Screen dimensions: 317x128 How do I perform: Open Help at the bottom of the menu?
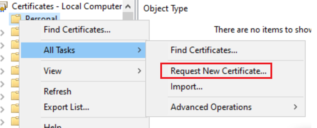pos(53,126)
